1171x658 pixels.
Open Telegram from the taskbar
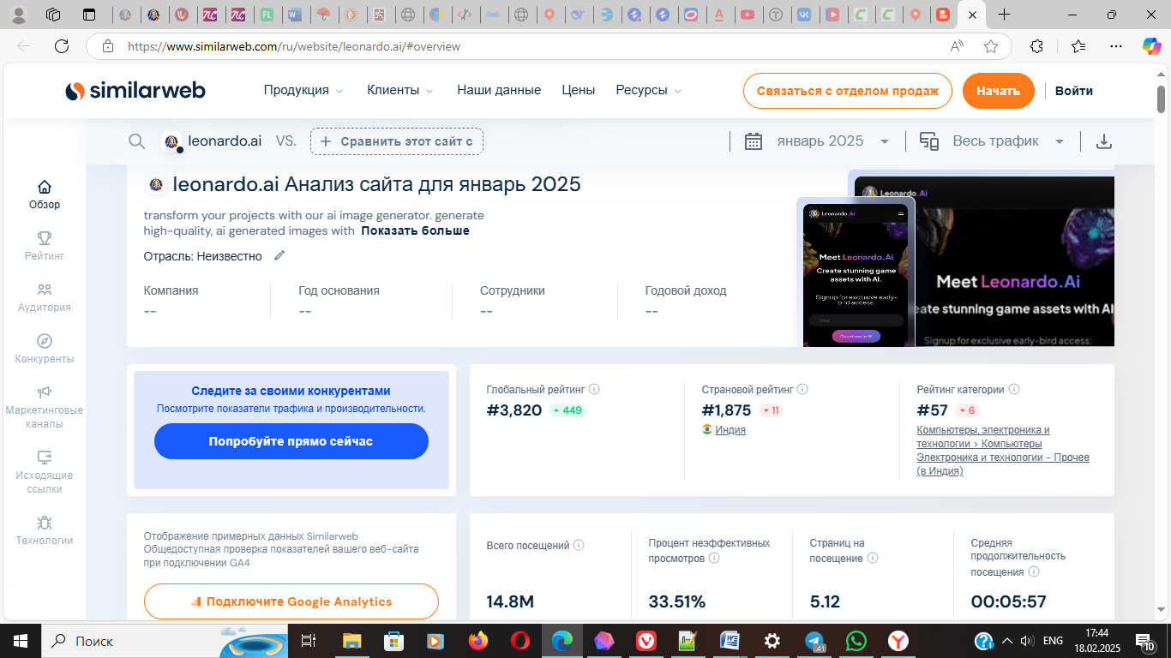(x=814, y=641)
